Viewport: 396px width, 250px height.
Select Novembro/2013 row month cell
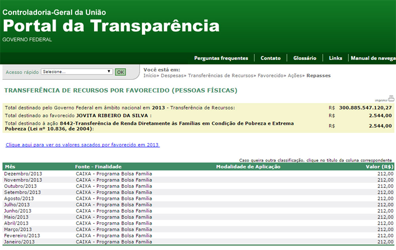point(23,180)
